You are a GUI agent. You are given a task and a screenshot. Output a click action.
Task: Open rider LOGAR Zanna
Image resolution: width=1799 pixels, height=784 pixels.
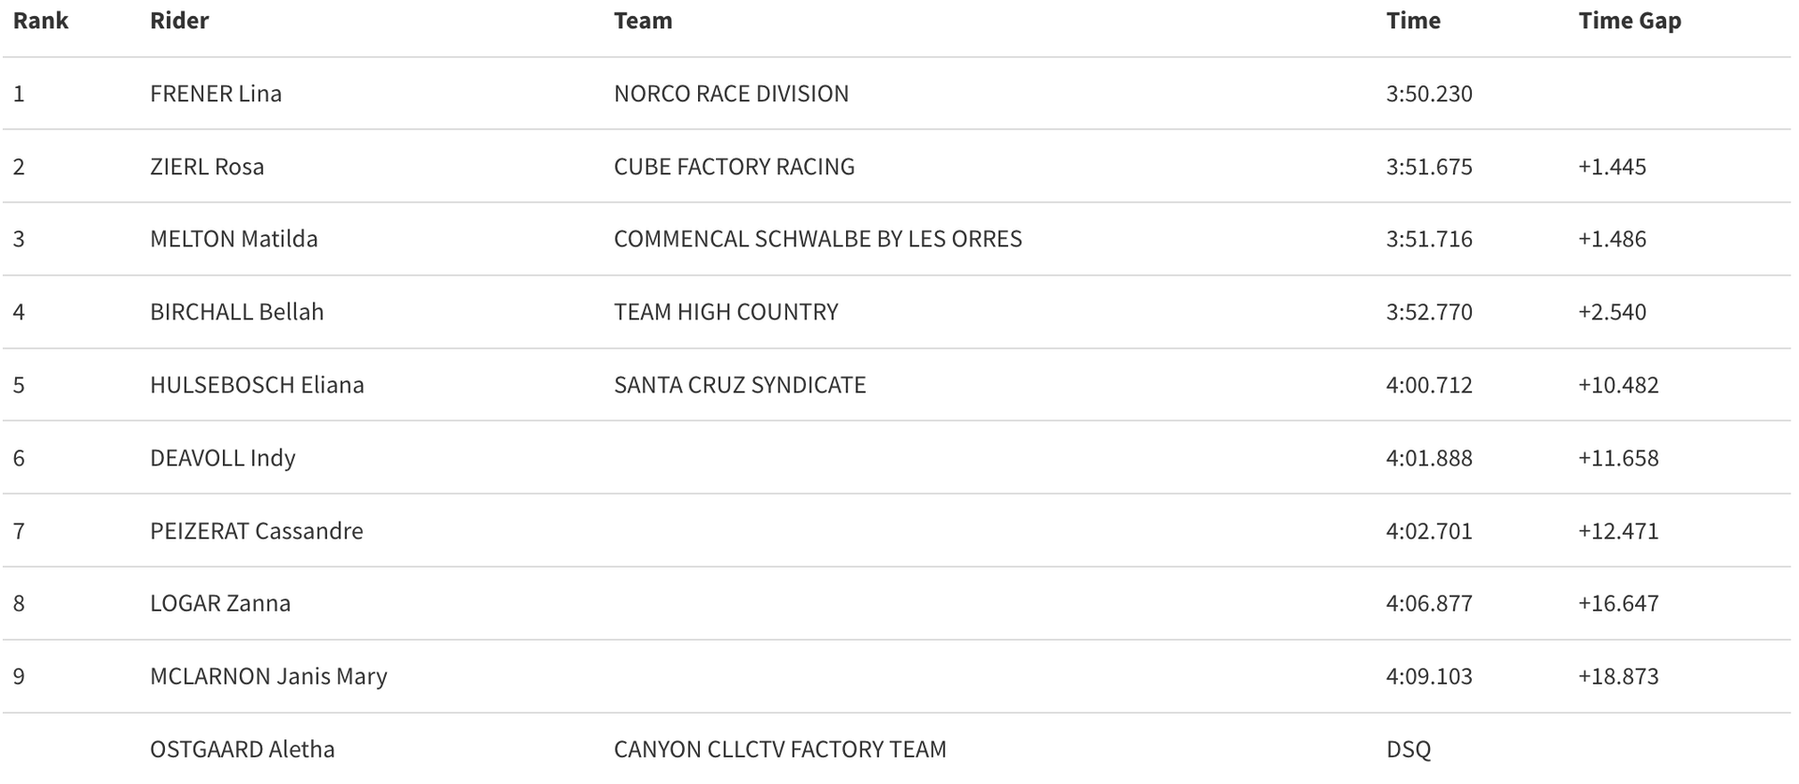point(220,603)
